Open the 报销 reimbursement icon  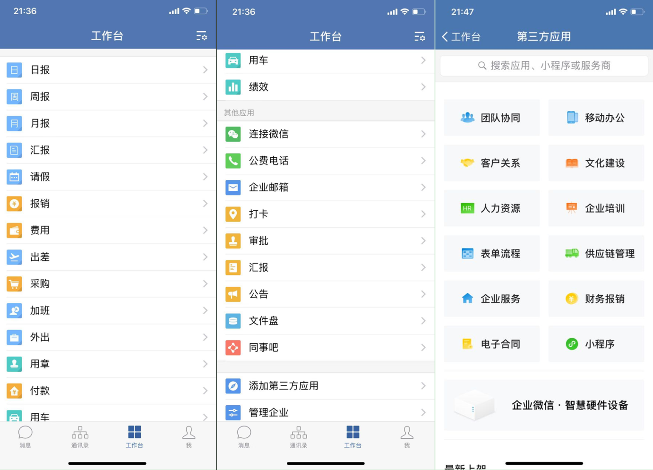[14, 204]
